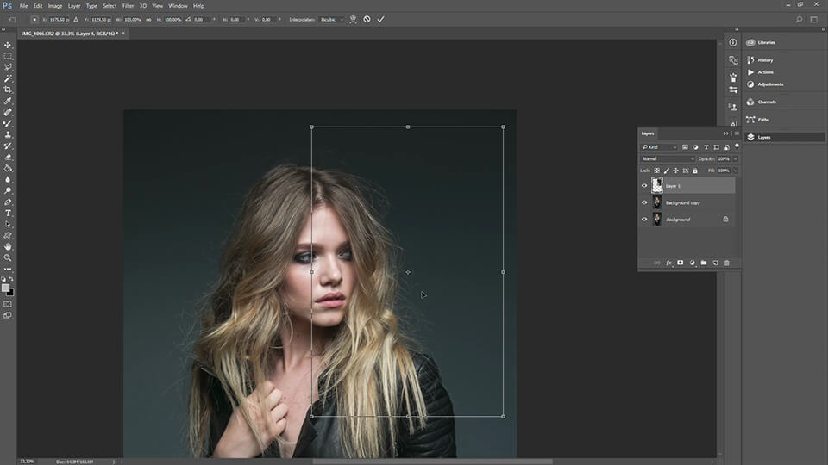Hide the Background copy layer
The width and height of the screenshot is (828, 465).
point(644,202)
